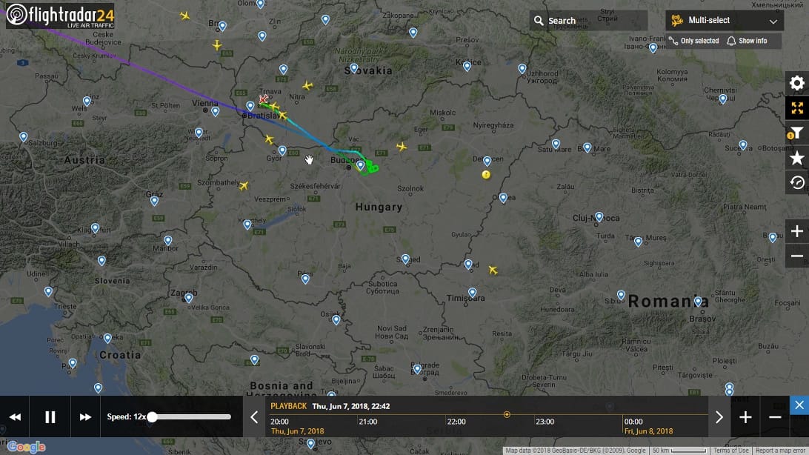Image resolution: width=809 pixels, height=455 pixels.
Task: Click the Zagreb airport pin
Action: (x=189, y=298)
